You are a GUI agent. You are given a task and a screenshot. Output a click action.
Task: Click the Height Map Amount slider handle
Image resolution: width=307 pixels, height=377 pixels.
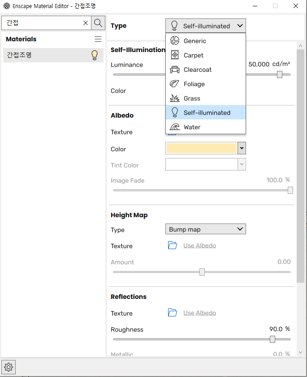point(202,272)
